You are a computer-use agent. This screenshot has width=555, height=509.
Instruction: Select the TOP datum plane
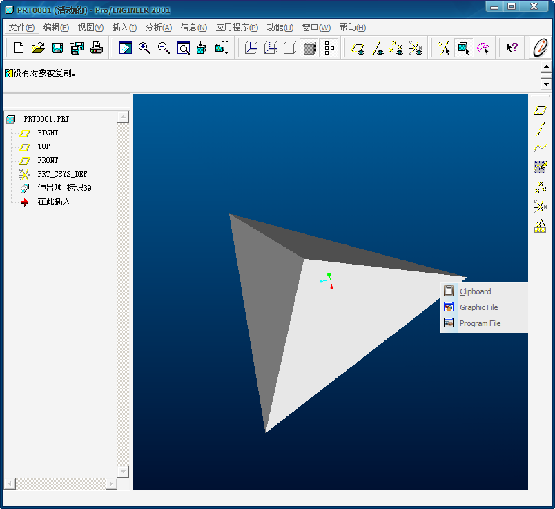tap(44, 146)
